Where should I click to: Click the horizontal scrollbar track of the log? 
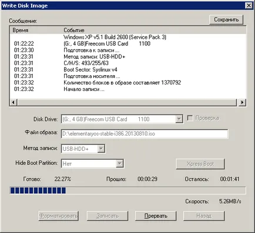tap(127, 102)
